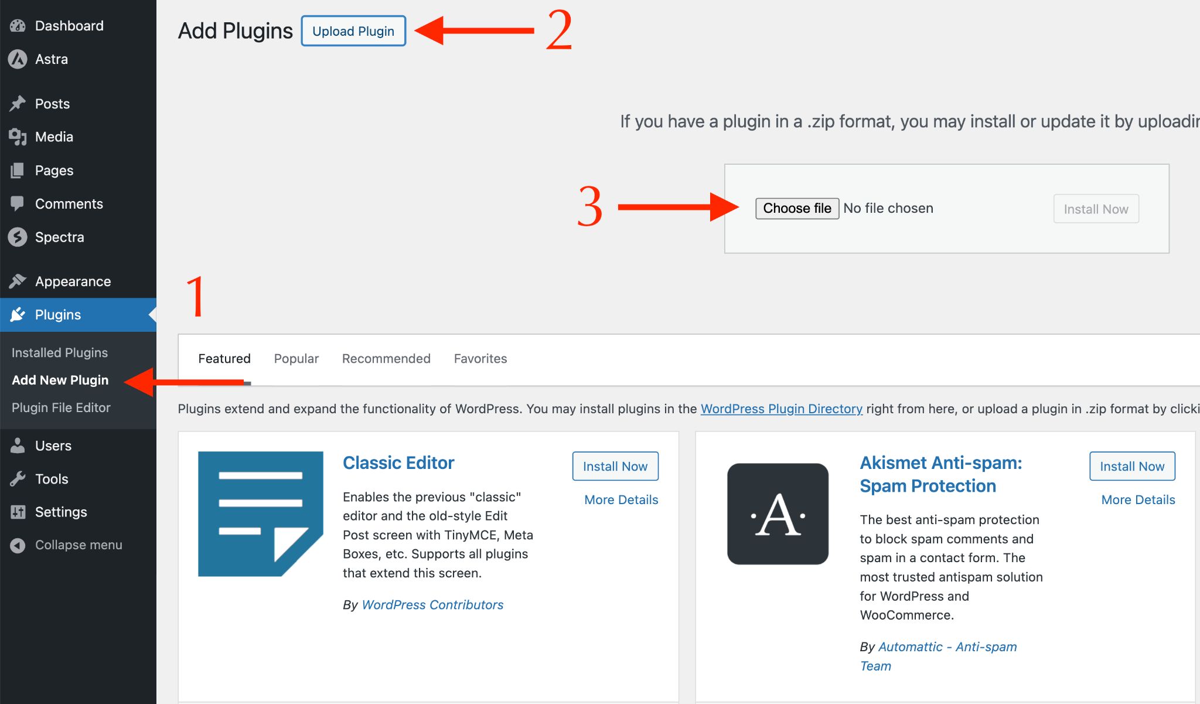The height and width of the screenshot is (704, 1200).
Task: Collapse menu using Collapse menu toggle
Action: [65, 544]
